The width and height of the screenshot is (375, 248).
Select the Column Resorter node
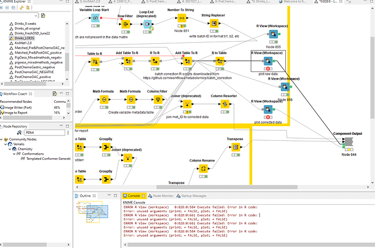(225, 104)
